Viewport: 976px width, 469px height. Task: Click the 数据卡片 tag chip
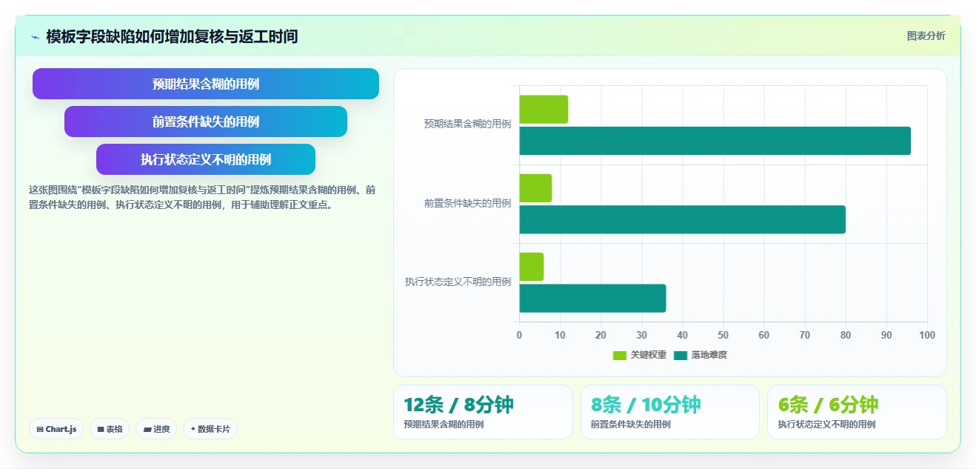210,429
